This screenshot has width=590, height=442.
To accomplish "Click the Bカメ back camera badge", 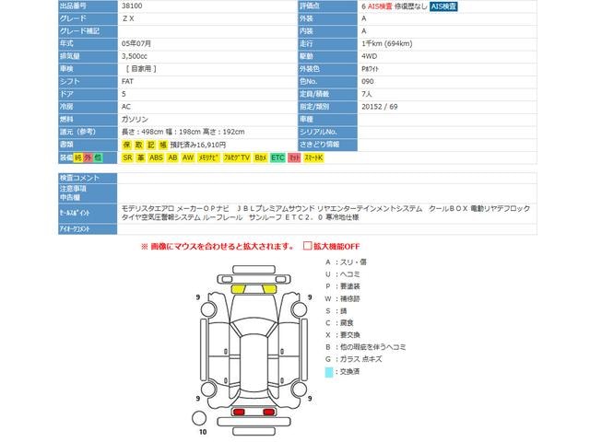I will pyautogui.click(x=260, y=157).
